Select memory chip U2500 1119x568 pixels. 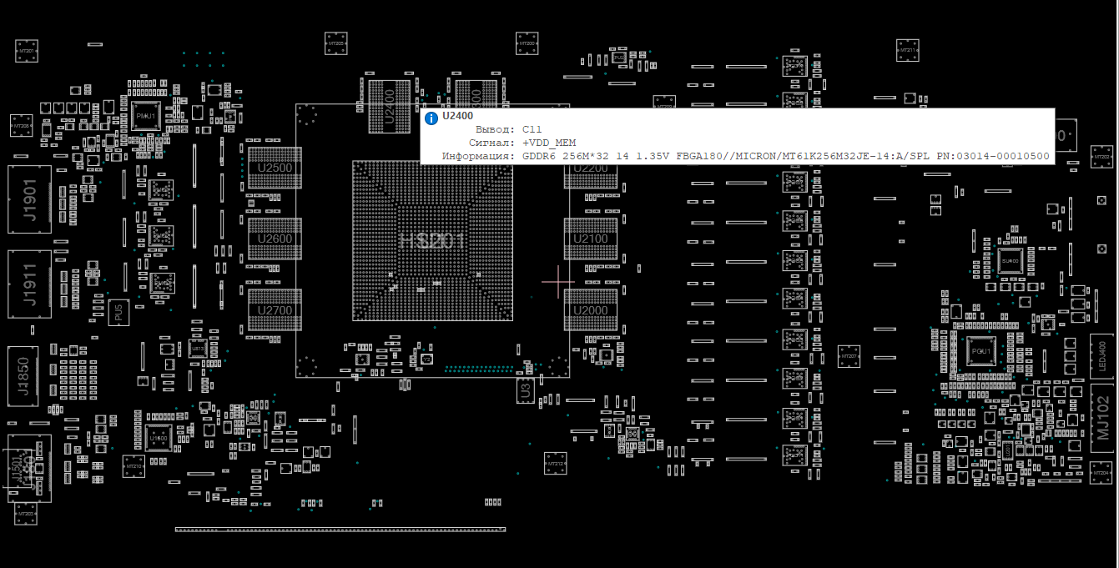pos(275,168)
